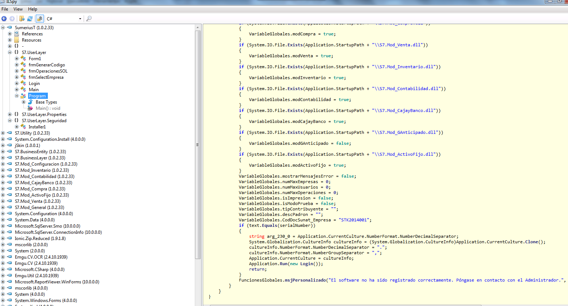Select the Login class in the tree
568x306 pixels.
point(34,83)
